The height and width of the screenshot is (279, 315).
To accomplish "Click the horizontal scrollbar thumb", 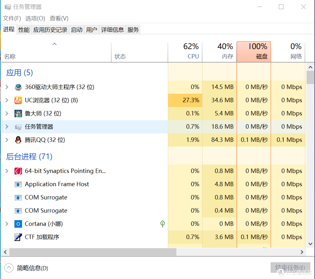I will click(93, 252).
